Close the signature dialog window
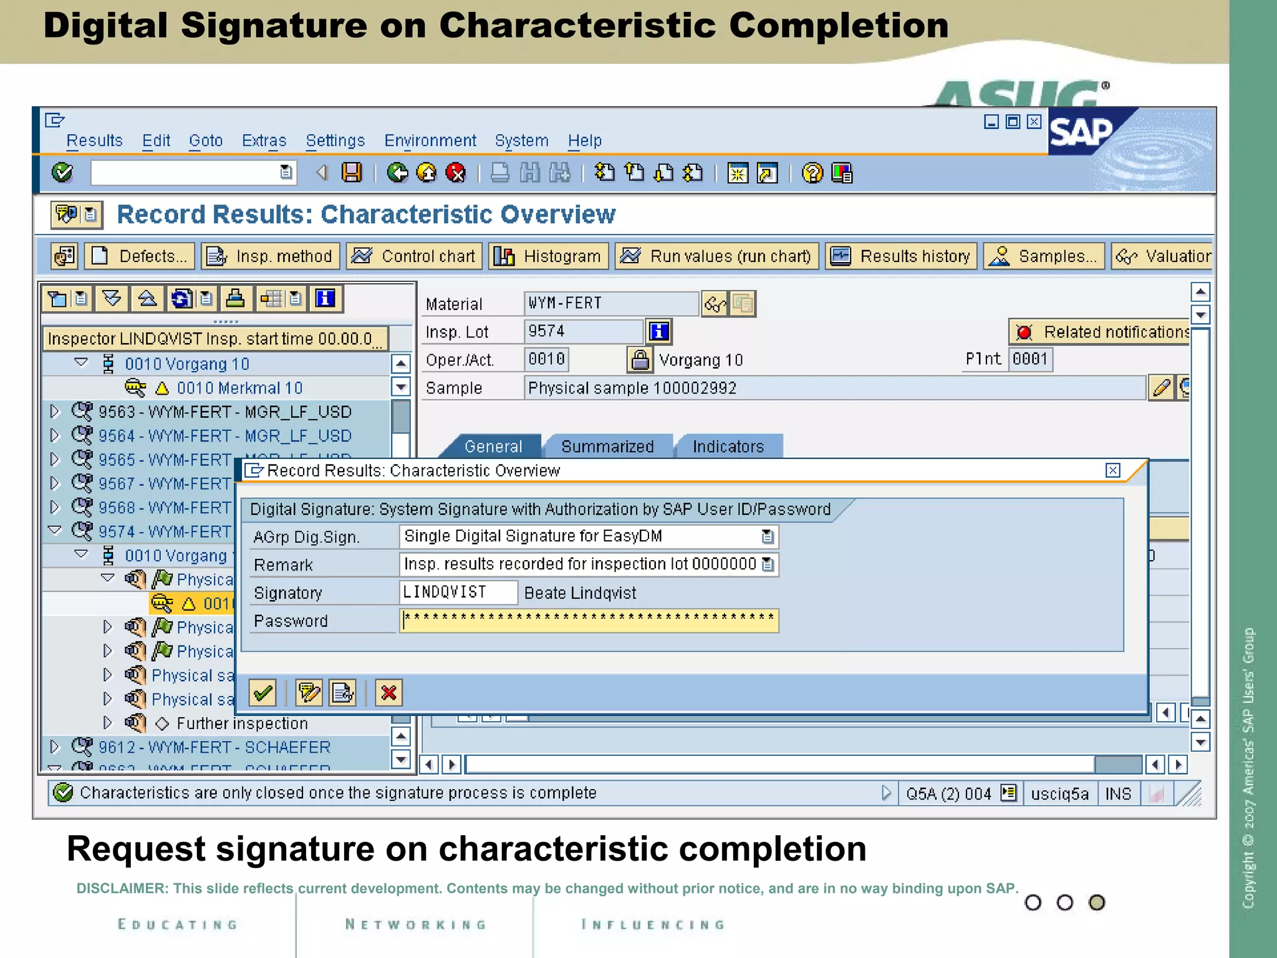1277x958 pixels. [x=1113, y=470]
